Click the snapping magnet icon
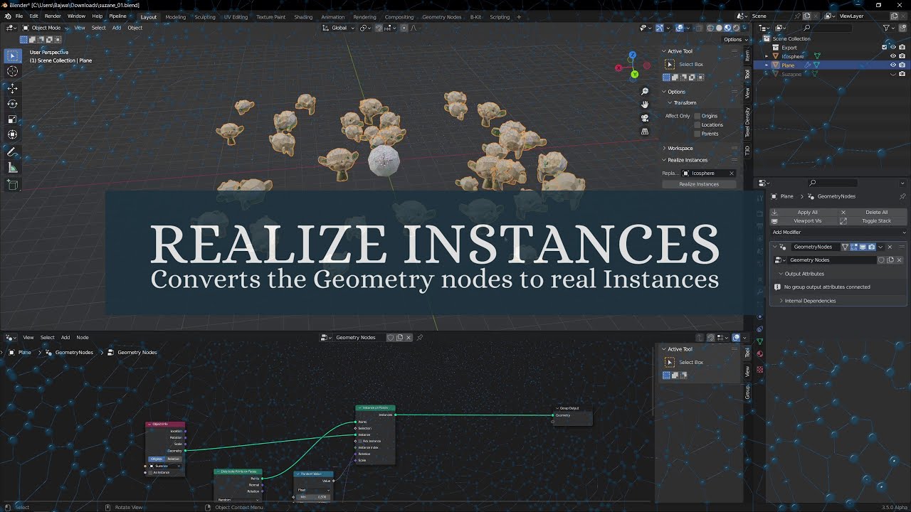The height and width of the screenshot is (512, 911). coord(379,28)
